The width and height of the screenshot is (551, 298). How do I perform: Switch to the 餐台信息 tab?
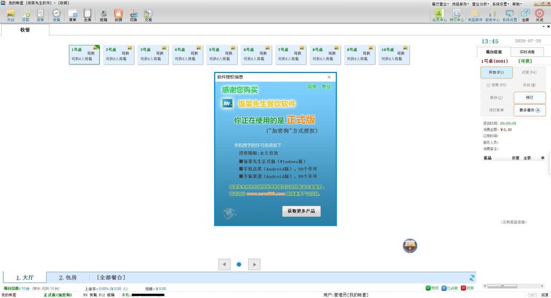tap(494, 52)
